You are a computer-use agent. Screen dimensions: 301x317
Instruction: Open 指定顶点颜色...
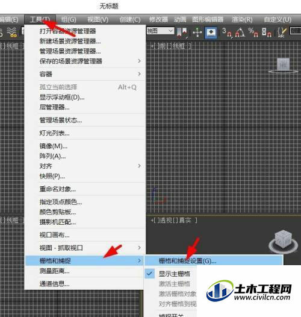pos(85,202)
